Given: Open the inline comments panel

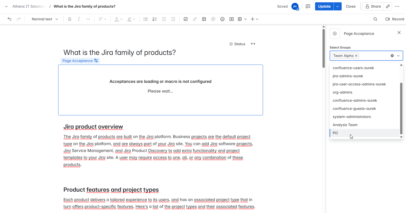Looking at the screenshot, I should pos(308,6).
